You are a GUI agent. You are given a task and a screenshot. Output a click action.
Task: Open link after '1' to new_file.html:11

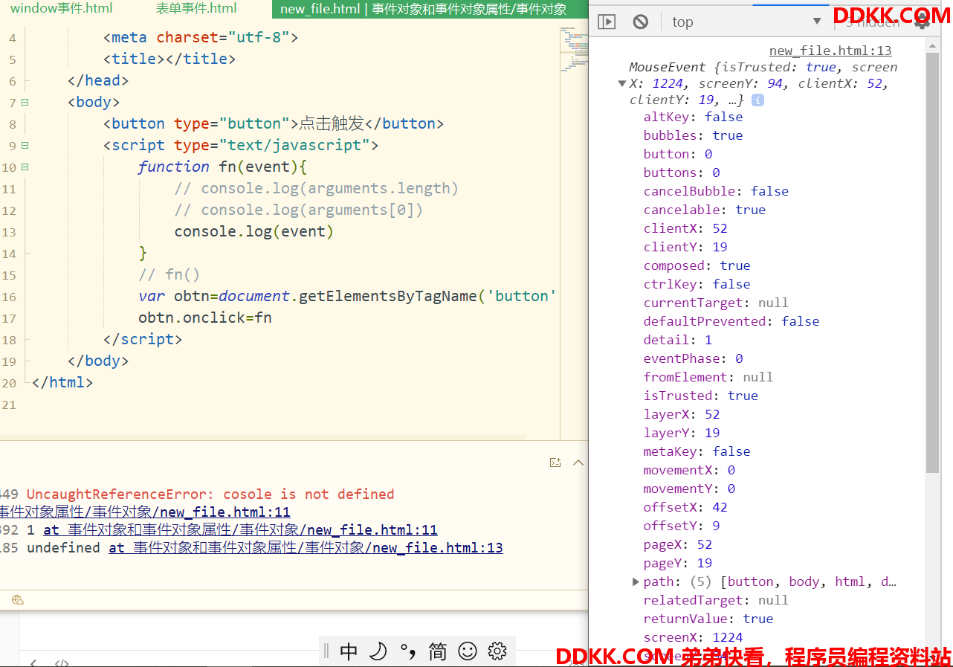pyautogui.click(x=240, y=529)
